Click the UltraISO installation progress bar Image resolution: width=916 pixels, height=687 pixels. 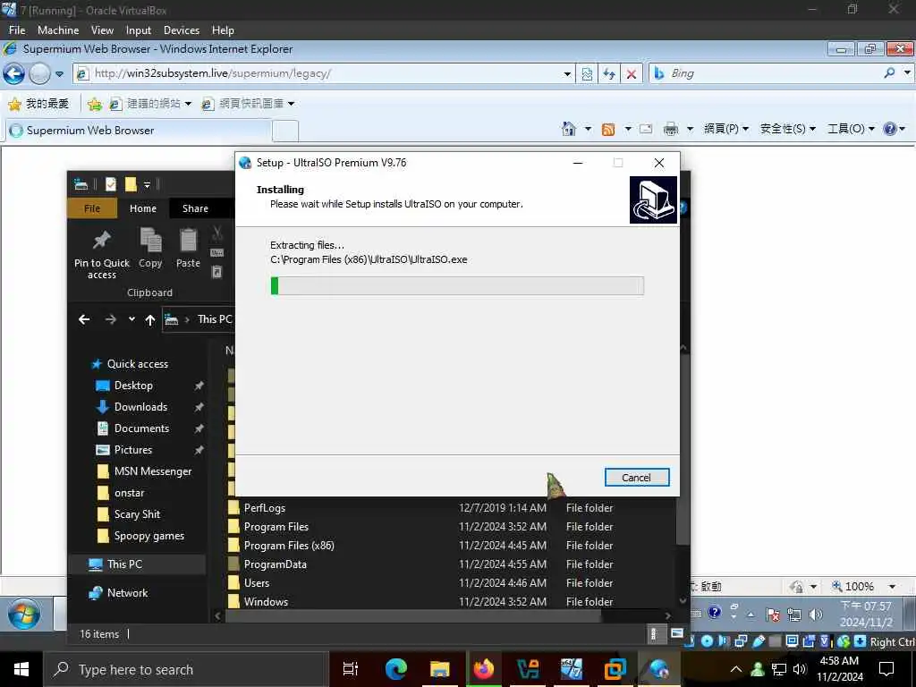457,286
